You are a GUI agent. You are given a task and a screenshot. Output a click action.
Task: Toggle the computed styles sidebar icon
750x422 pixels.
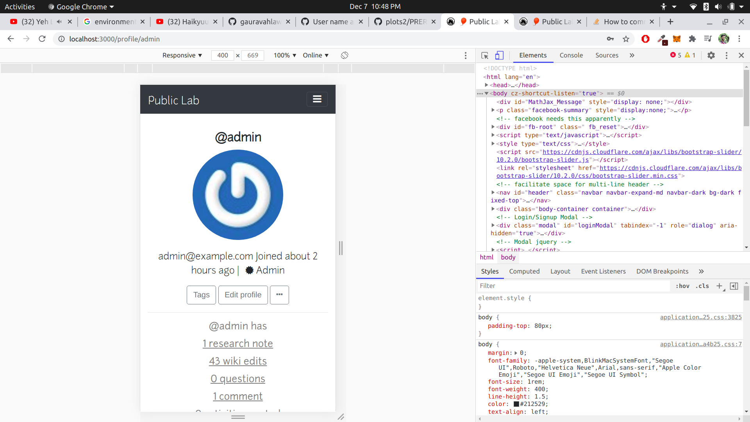point(734,286)
